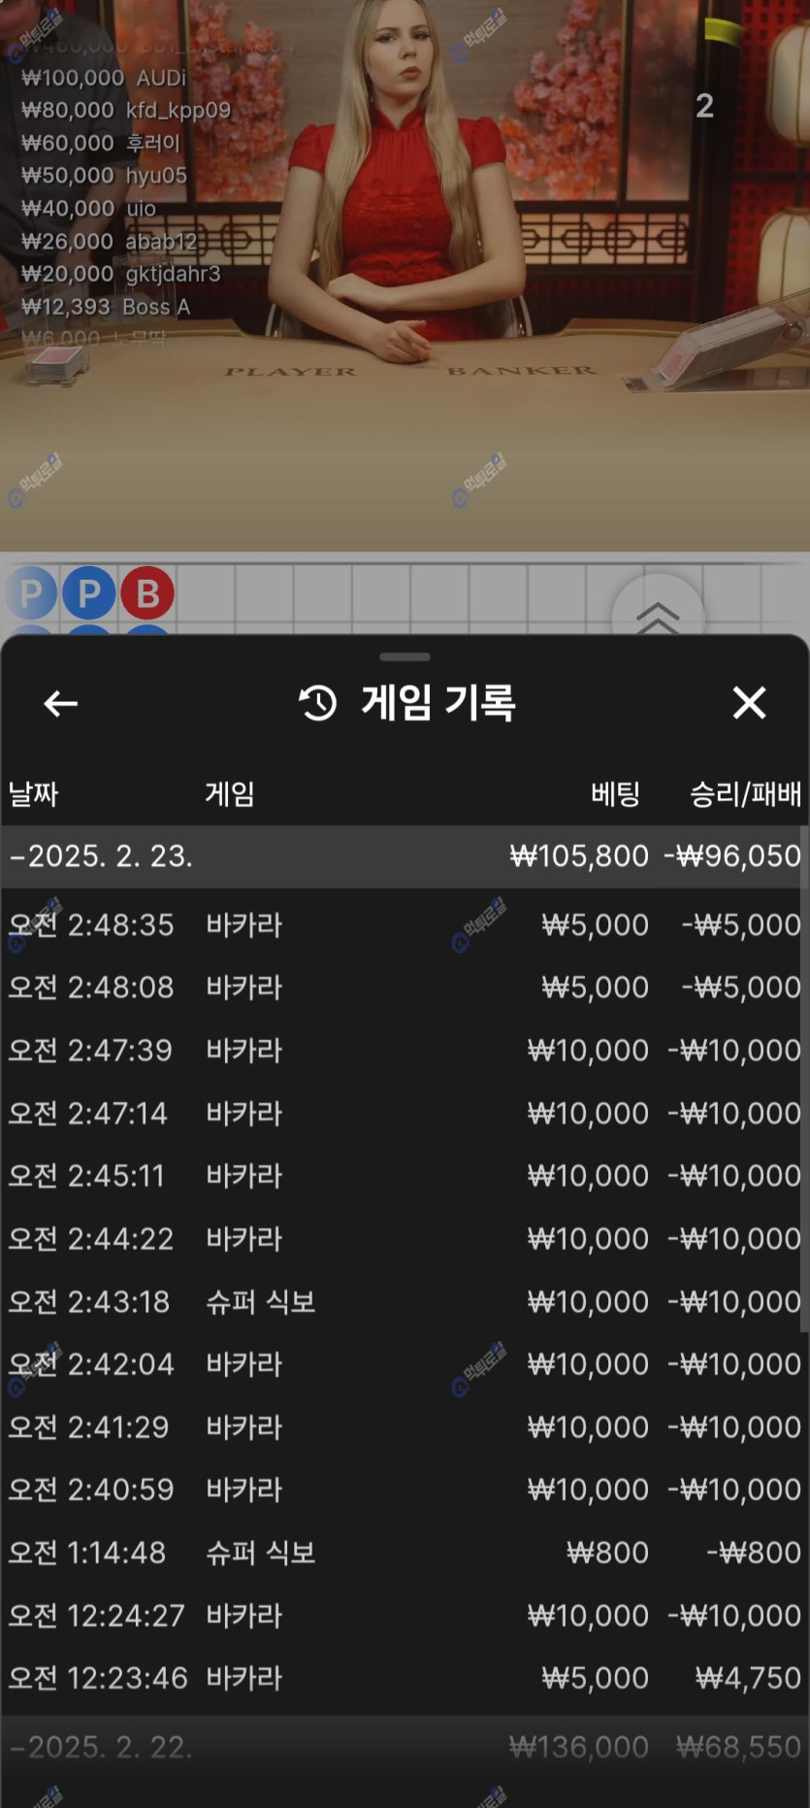Click the ₩105,800 daily betting total
The image size is (810, 1808).
click(x=579, y=856)
